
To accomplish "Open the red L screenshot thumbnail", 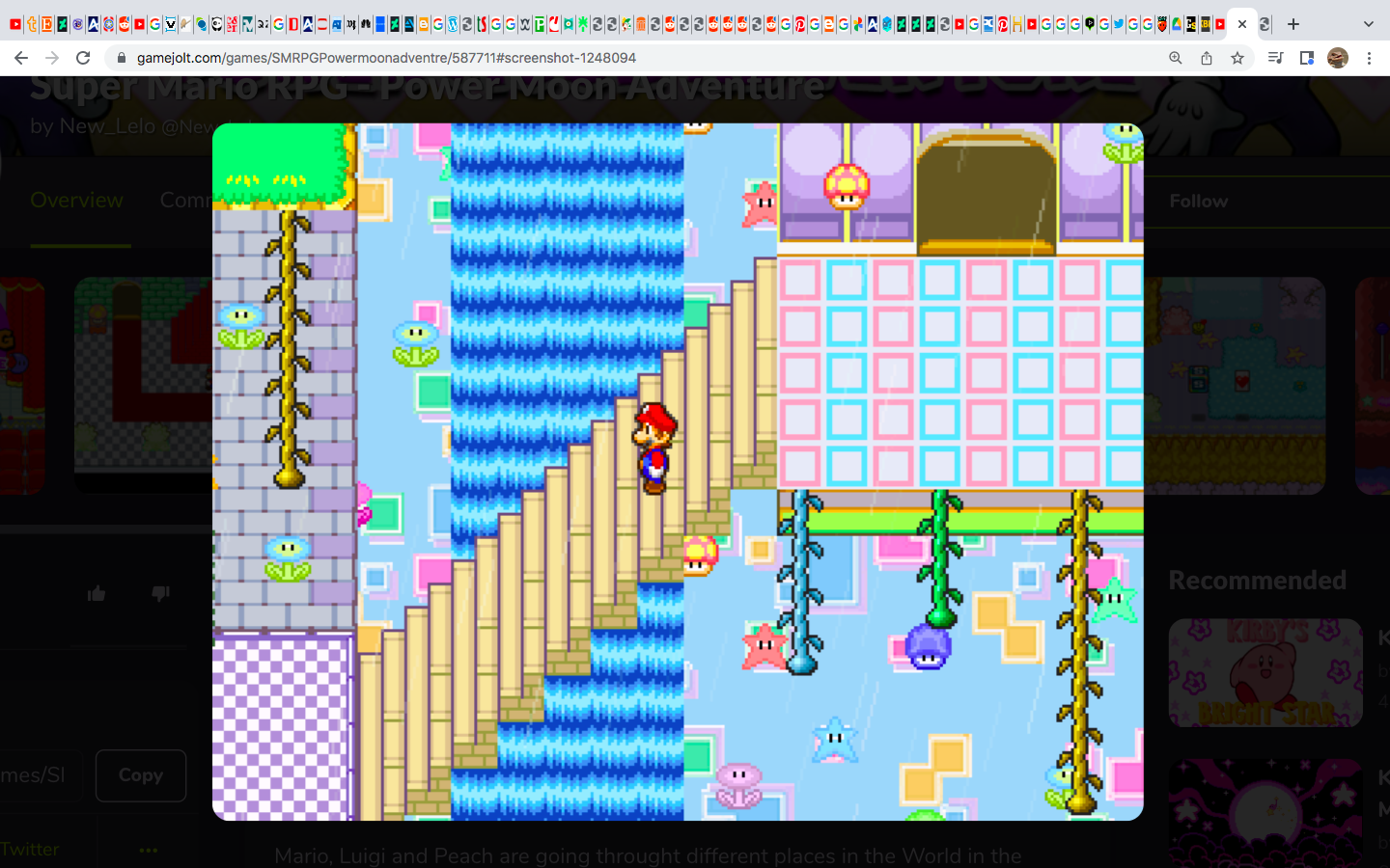I will click(143, 386).
